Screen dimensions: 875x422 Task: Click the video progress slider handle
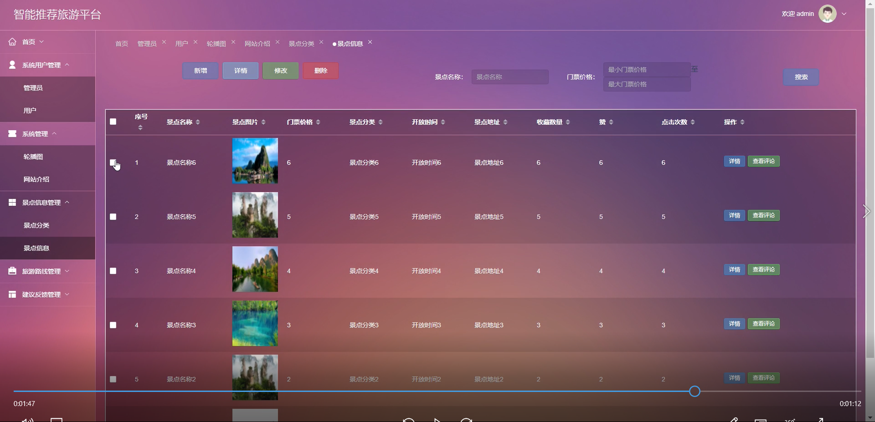tap(695, 391)
